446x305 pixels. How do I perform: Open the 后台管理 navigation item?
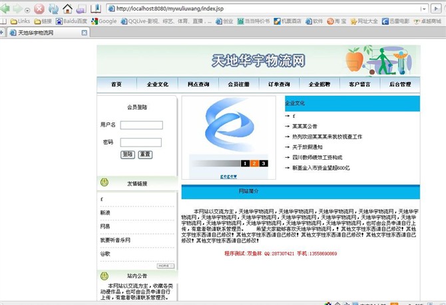tap(400, 84)
